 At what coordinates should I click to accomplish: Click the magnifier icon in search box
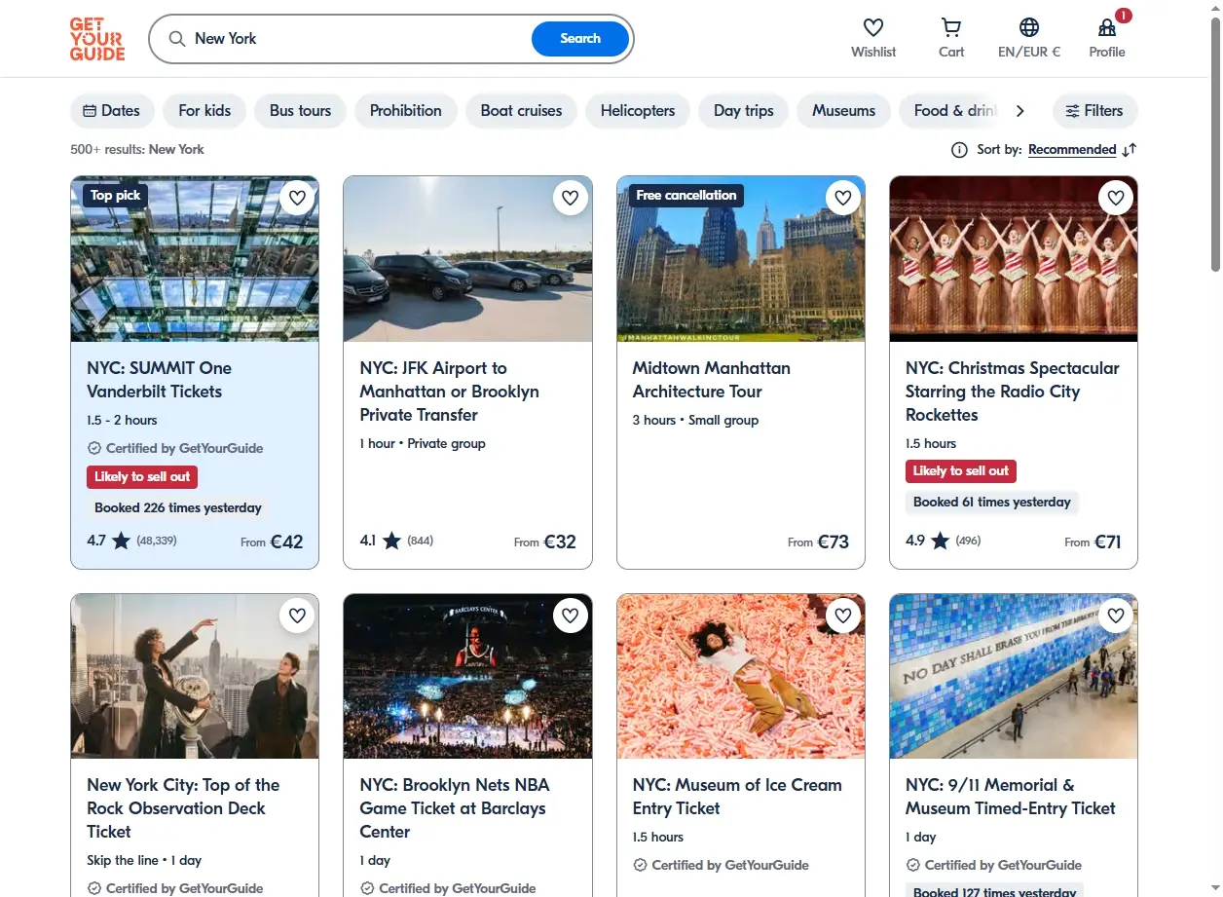tap(176, 39)
